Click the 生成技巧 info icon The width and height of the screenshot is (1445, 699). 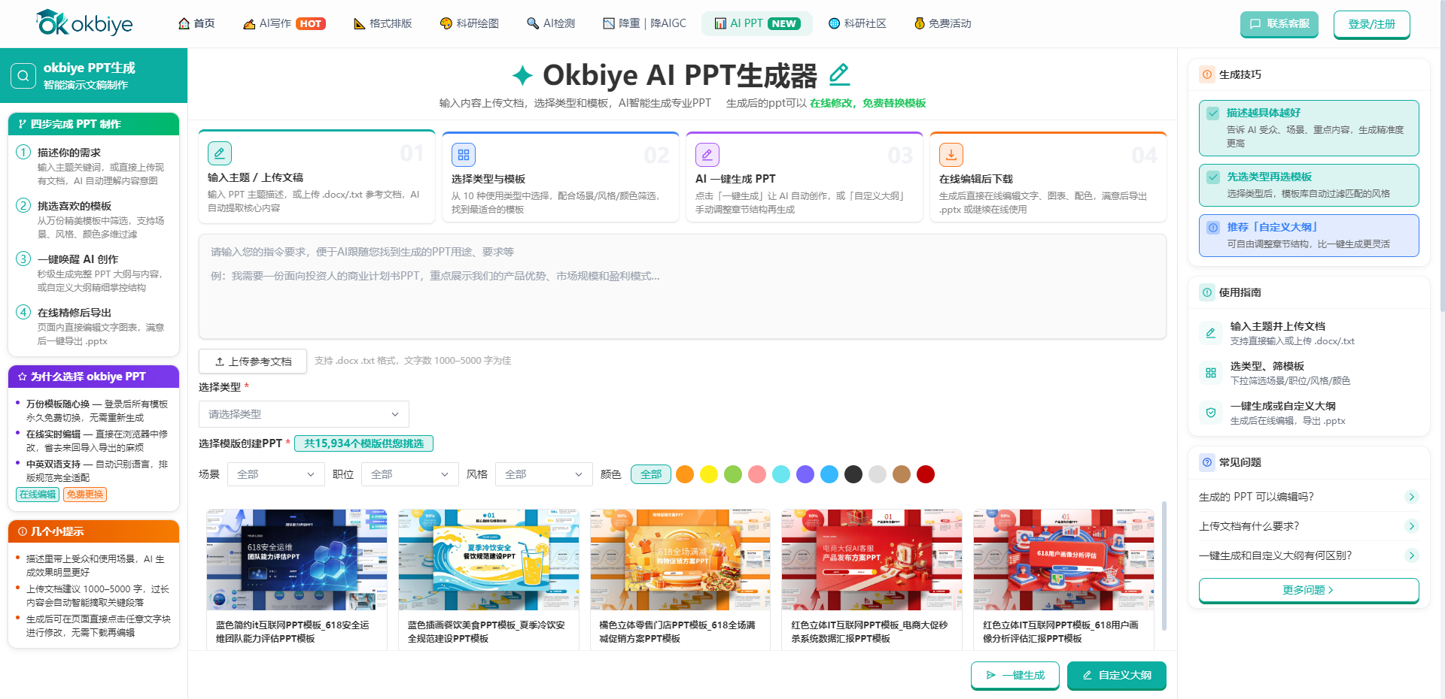click(1207, 74)
